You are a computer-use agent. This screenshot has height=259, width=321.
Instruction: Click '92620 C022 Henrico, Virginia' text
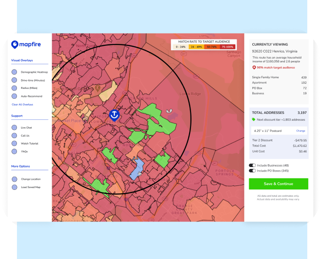coord(275,51)
